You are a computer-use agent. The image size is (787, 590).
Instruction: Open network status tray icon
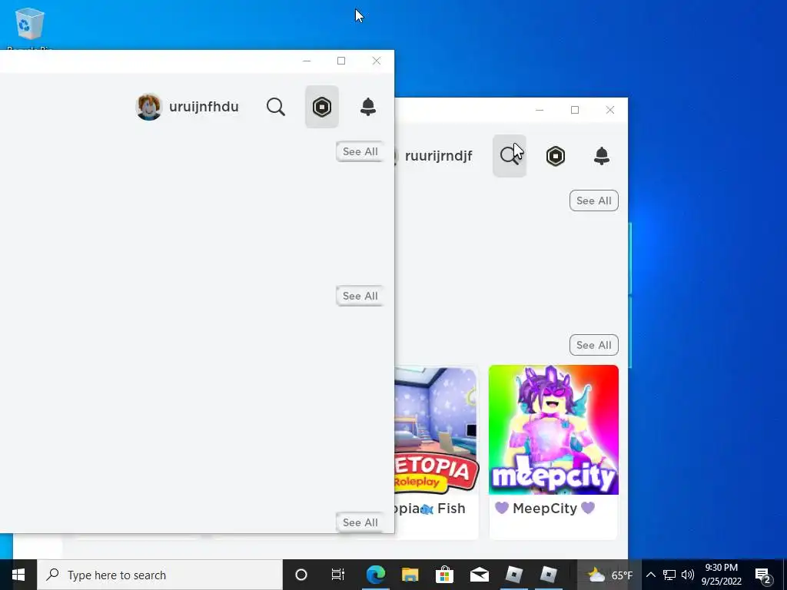click(x=669, y=575)
